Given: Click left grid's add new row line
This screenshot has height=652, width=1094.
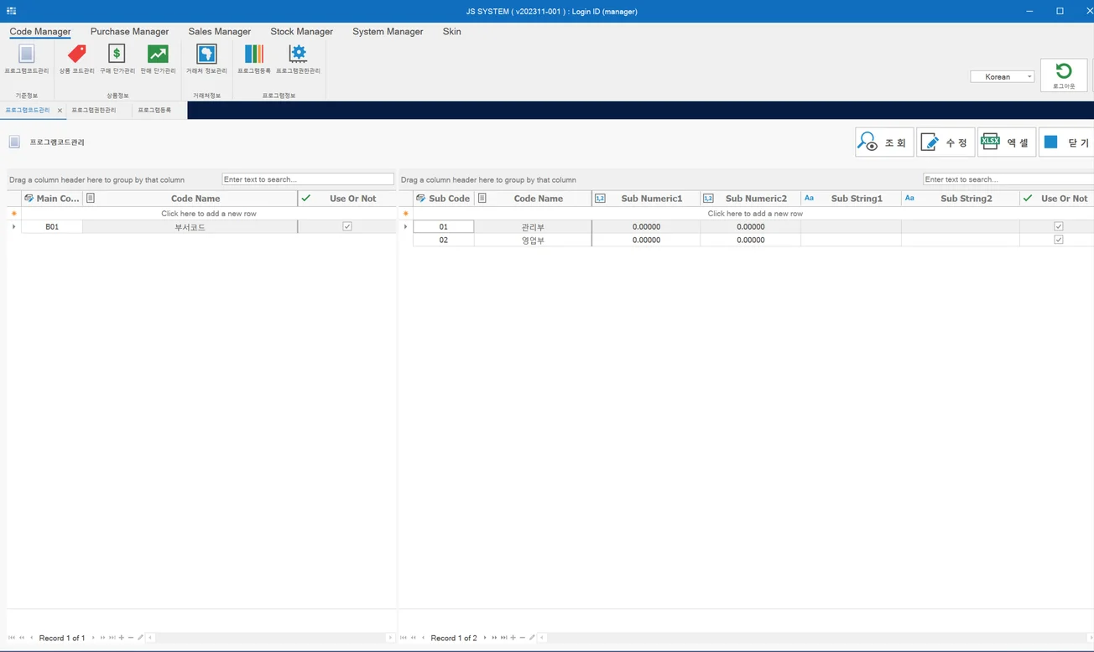Looking at the screenshot, I should click(x=209, y=214).
